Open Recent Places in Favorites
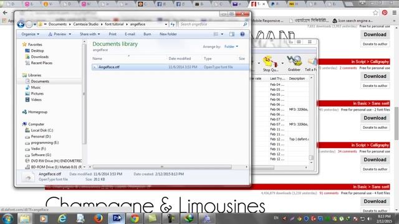Viewport: 399px width, 224px height. (42, 63)
